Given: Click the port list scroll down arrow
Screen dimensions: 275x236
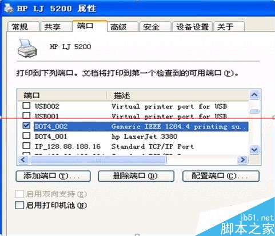Looking at the screenshot, I should point(254,150).
